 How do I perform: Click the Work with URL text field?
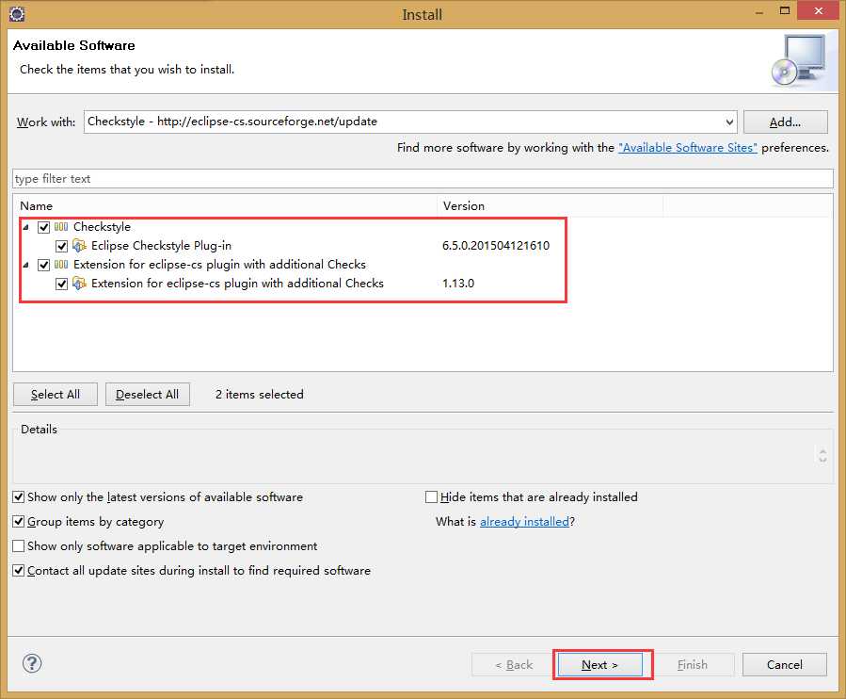403,122
